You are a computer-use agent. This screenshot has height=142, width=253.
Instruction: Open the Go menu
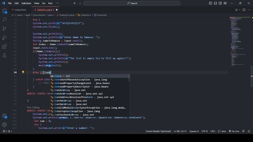point(43,3)
